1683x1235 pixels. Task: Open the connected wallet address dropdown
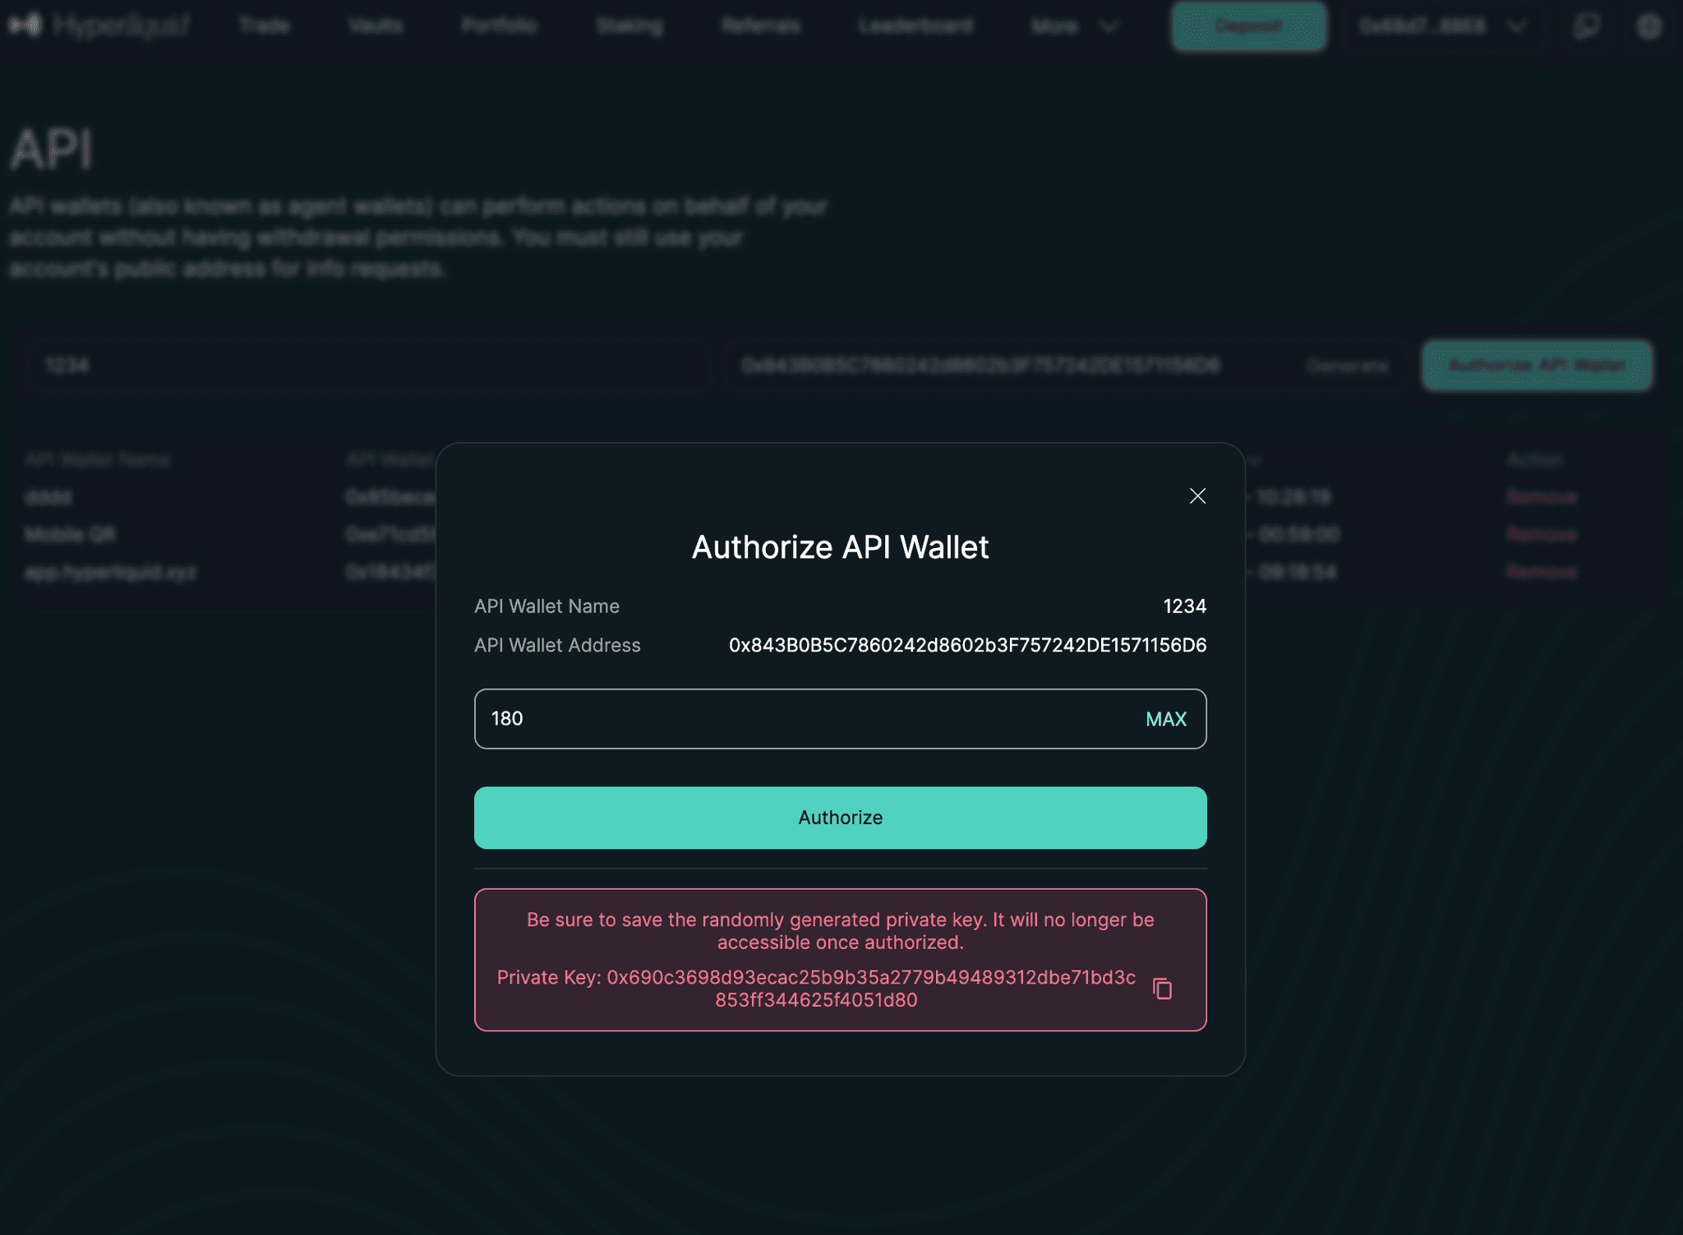coord(1442,26)
